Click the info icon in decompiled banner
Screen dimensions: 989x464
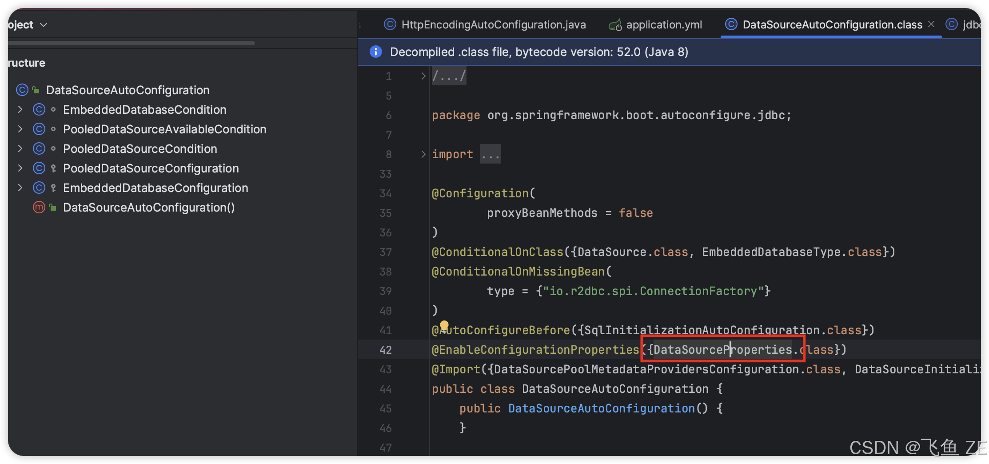coord(376,52)
